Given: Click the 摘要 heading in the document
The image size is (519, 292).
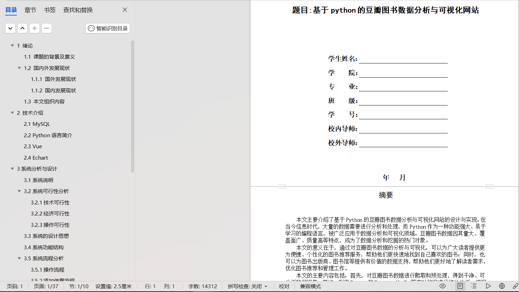Looking at the screenshot, I should [386, 195].
